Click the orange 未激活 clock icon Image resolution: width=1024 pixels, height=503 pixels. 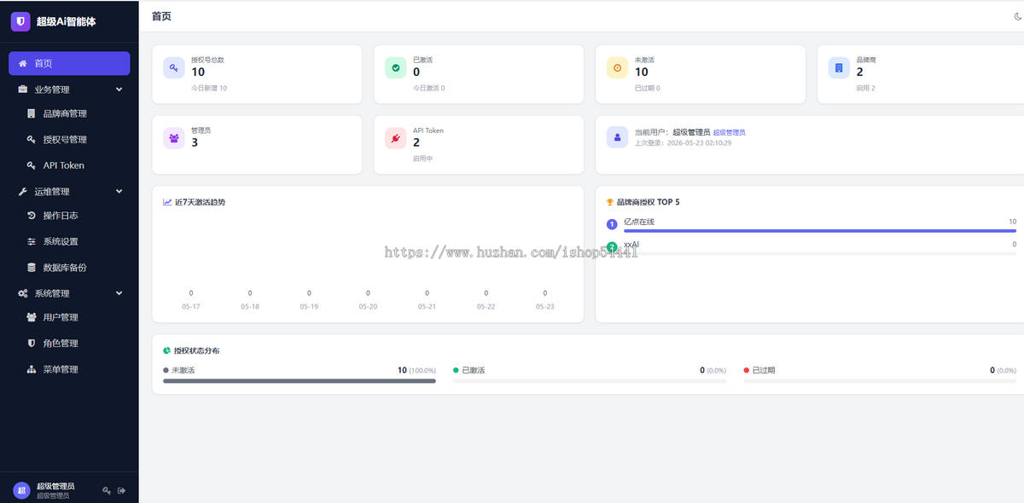point(618,67)
